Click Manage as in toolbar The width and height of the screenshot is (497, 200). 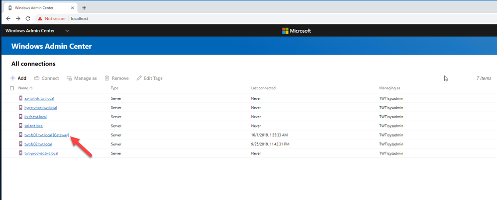pyautogui.click(x=82, y=78)
